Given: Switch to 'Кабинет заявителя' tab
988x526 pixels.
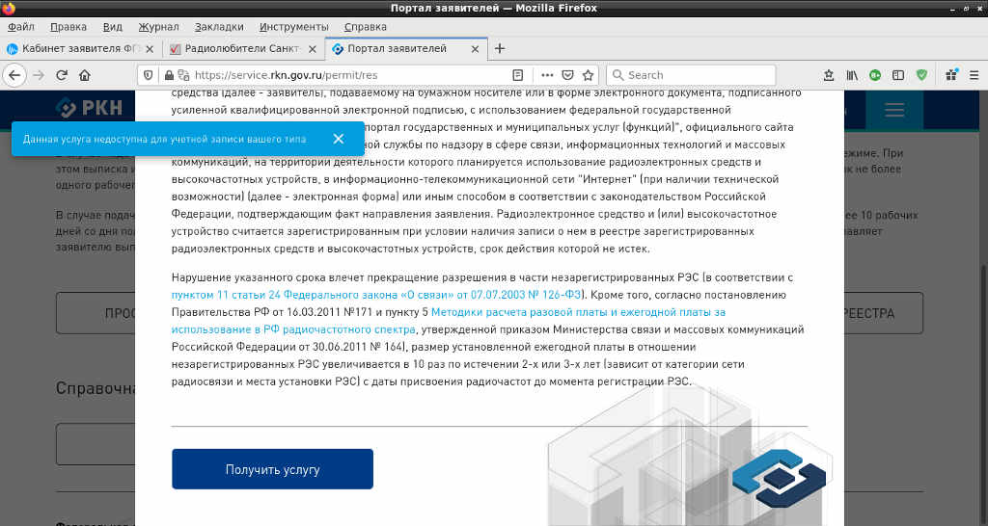Looking at the screenshot, I should [81, 48].
